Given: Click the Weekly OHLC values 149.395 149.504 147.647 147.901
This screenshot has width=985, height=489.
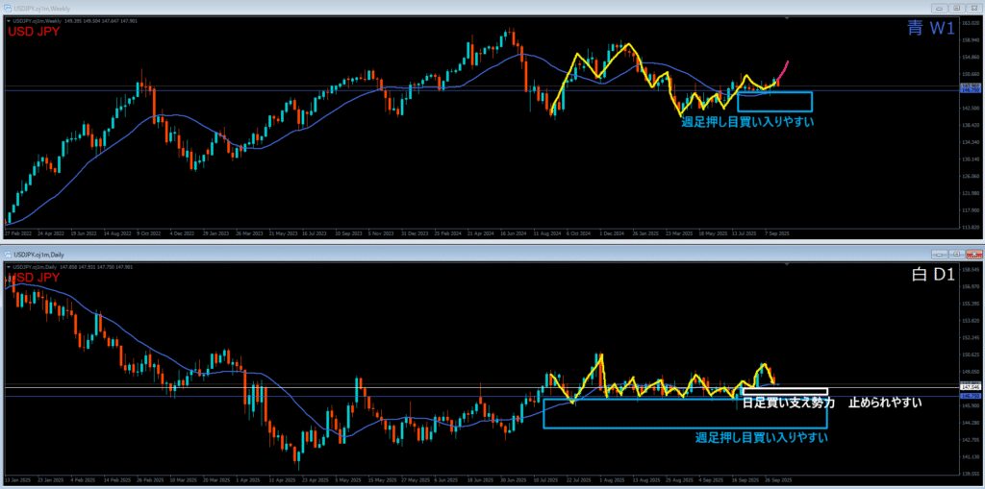Looking at the screenshot, I should click(x=101, y=21).
